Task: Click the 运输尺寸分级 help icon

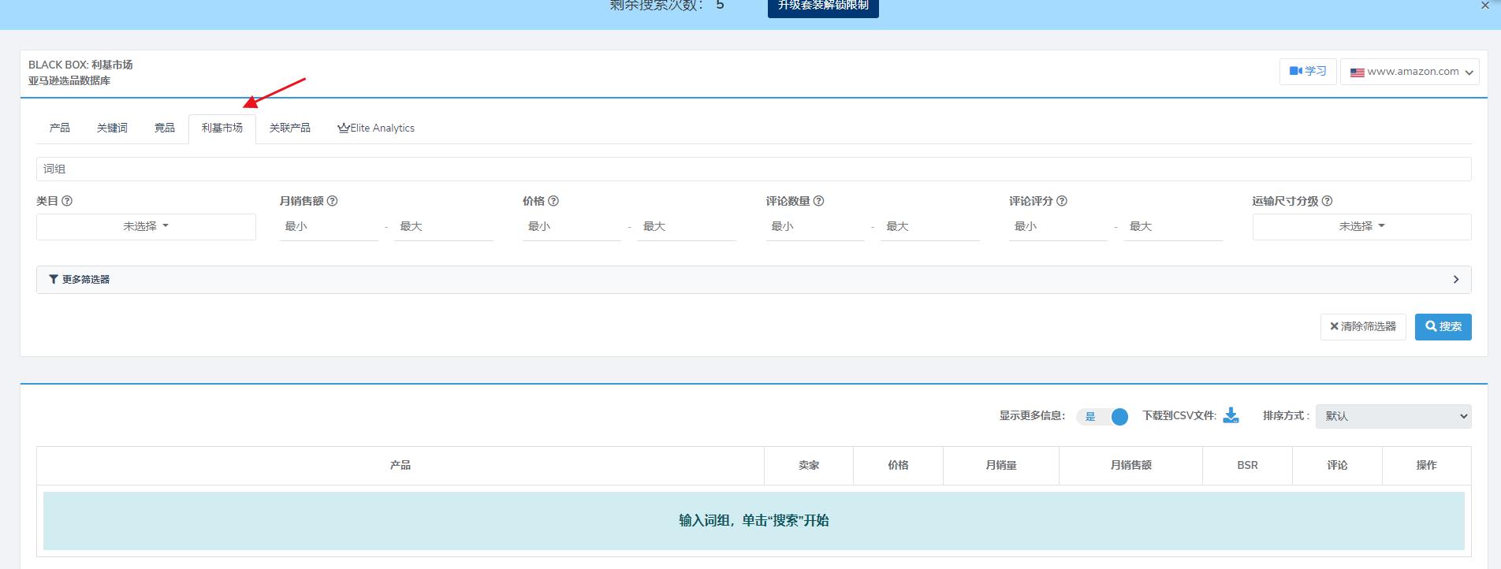Action: [1327, 201]
